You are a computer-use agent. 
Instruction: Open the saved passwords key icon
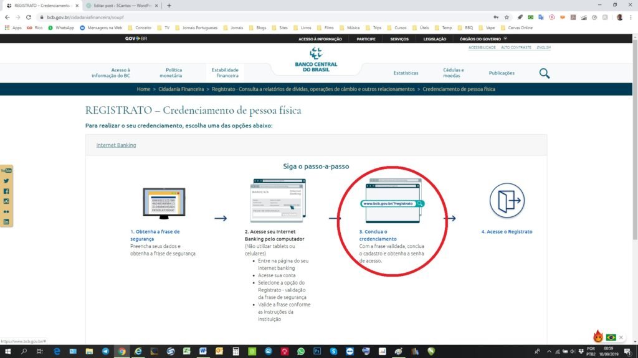[x=496, y=17]
